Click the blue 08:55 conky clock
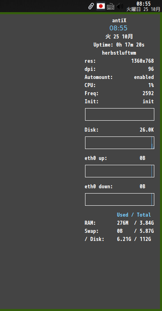This screenshot has height=311, width=162. click(118, 28)
